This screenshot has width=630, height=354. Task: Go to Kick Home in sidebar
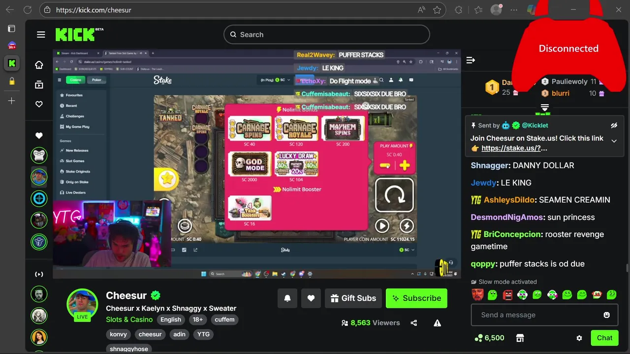pyautogui.click(x=39, y=65)
